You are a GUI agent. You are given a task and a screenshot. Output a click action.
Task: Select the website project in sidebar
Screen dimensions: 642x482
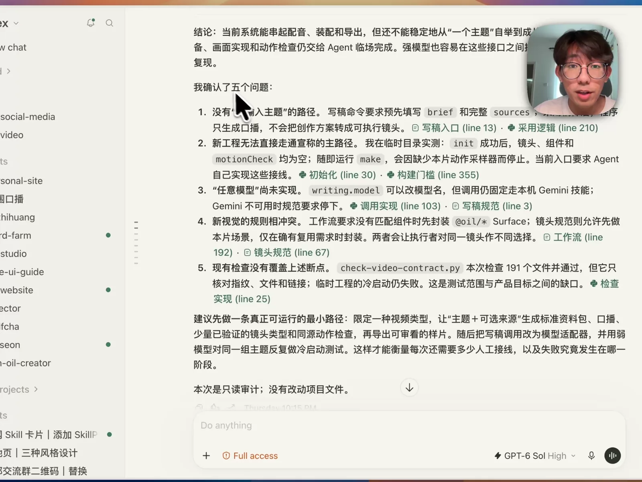[16, 290]
